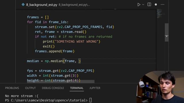Viewport: 184px width, 103px height.
Task: Open the run options dropdown arrow
Action: pyautogui.click(x=143, y=5)
